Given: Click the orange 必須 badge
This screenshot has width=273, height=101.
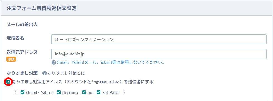Looking at the screenshot, I should pyautogui.click(x=11, y=59).
